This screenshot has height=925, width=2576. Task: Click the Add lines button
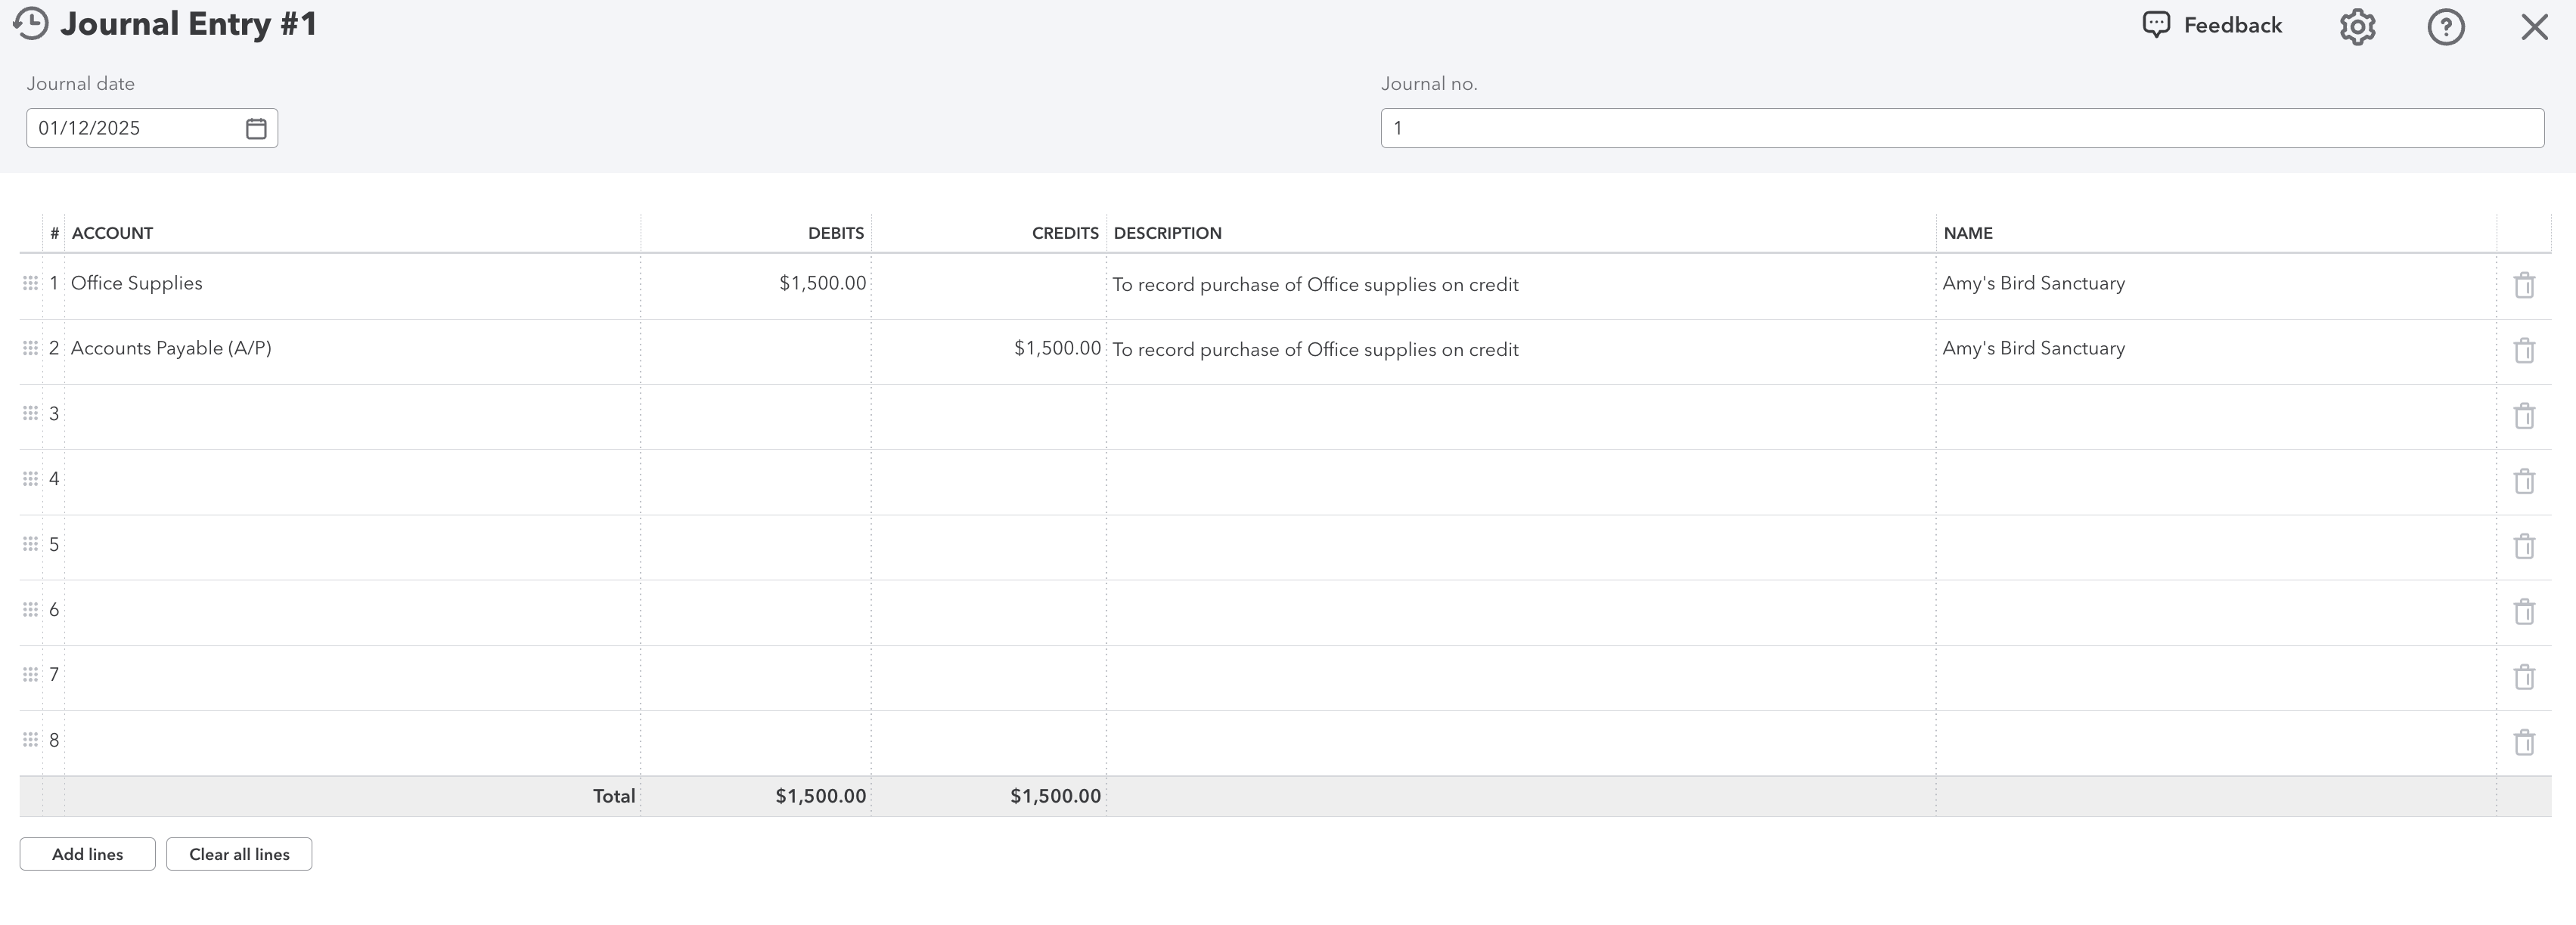[x=87, y=854]
